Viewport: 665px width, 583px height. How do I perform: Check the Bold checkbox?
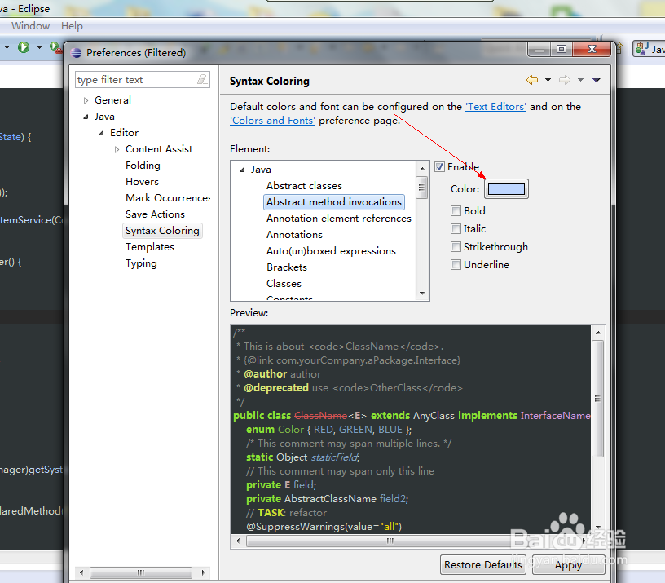(456, 211)
